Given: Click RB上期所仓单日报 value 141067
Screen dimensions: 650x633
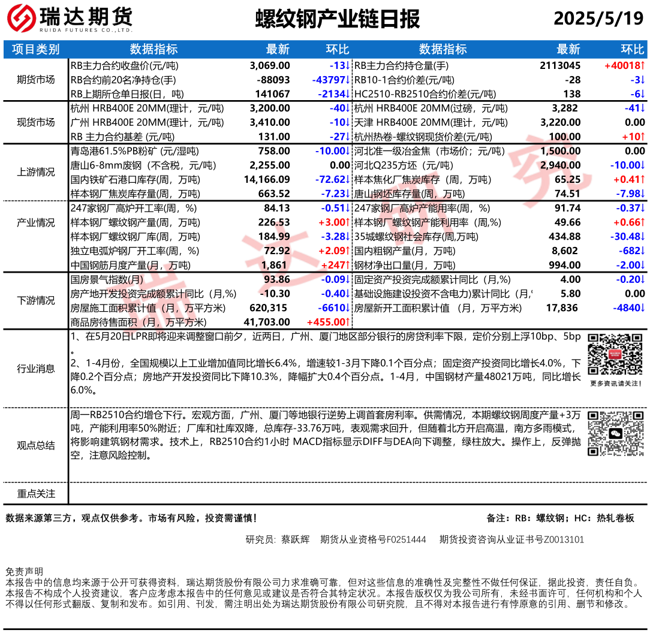Looking at the screenshot, I should pos(272,94).
